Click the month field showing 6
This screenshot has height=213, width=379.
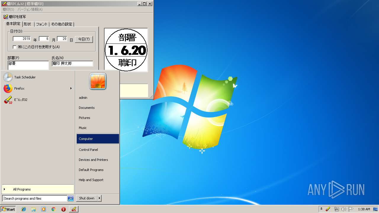coord(44,39)
